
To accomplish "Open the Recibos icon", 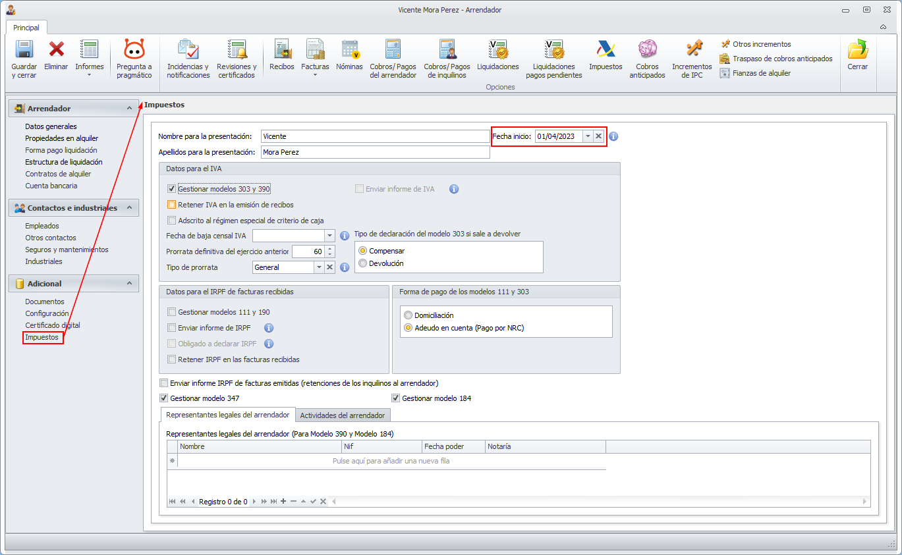I will (x=282, y=49).
